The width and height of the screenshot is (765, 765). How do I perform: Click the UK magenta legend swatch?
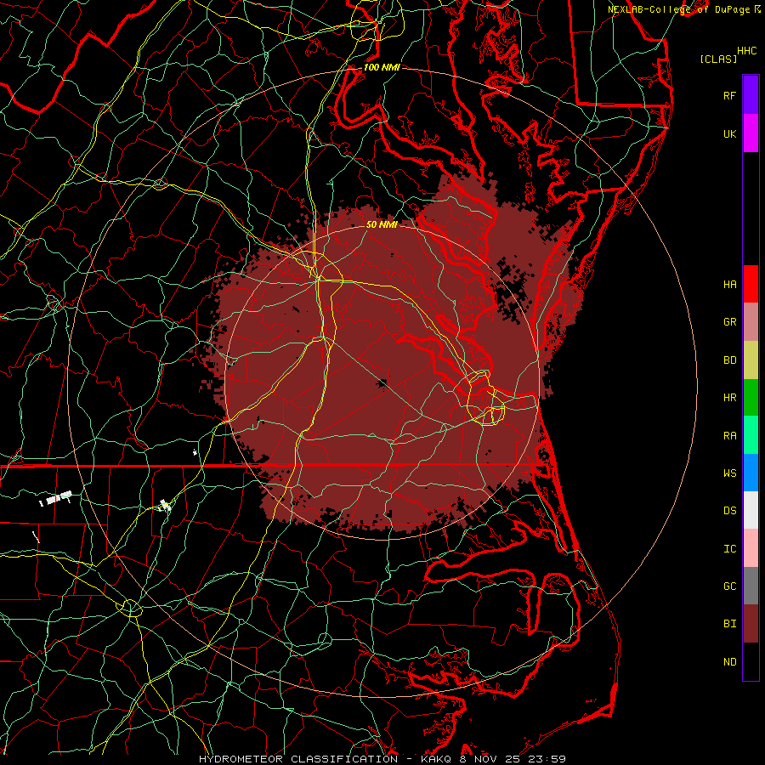[751, 133]
